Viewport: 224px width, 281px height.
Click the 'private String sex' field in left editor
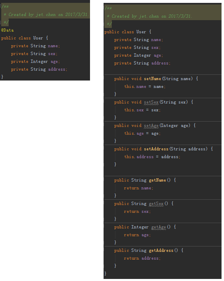(34, 54)
